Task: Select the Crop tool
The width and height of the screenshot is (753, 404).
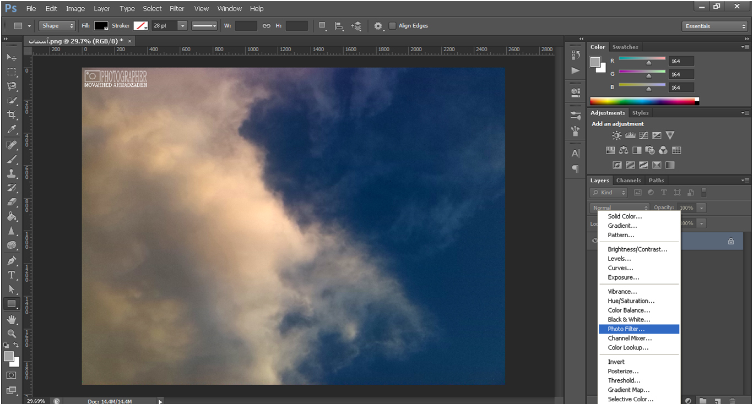Action: (x=11, y=115)
